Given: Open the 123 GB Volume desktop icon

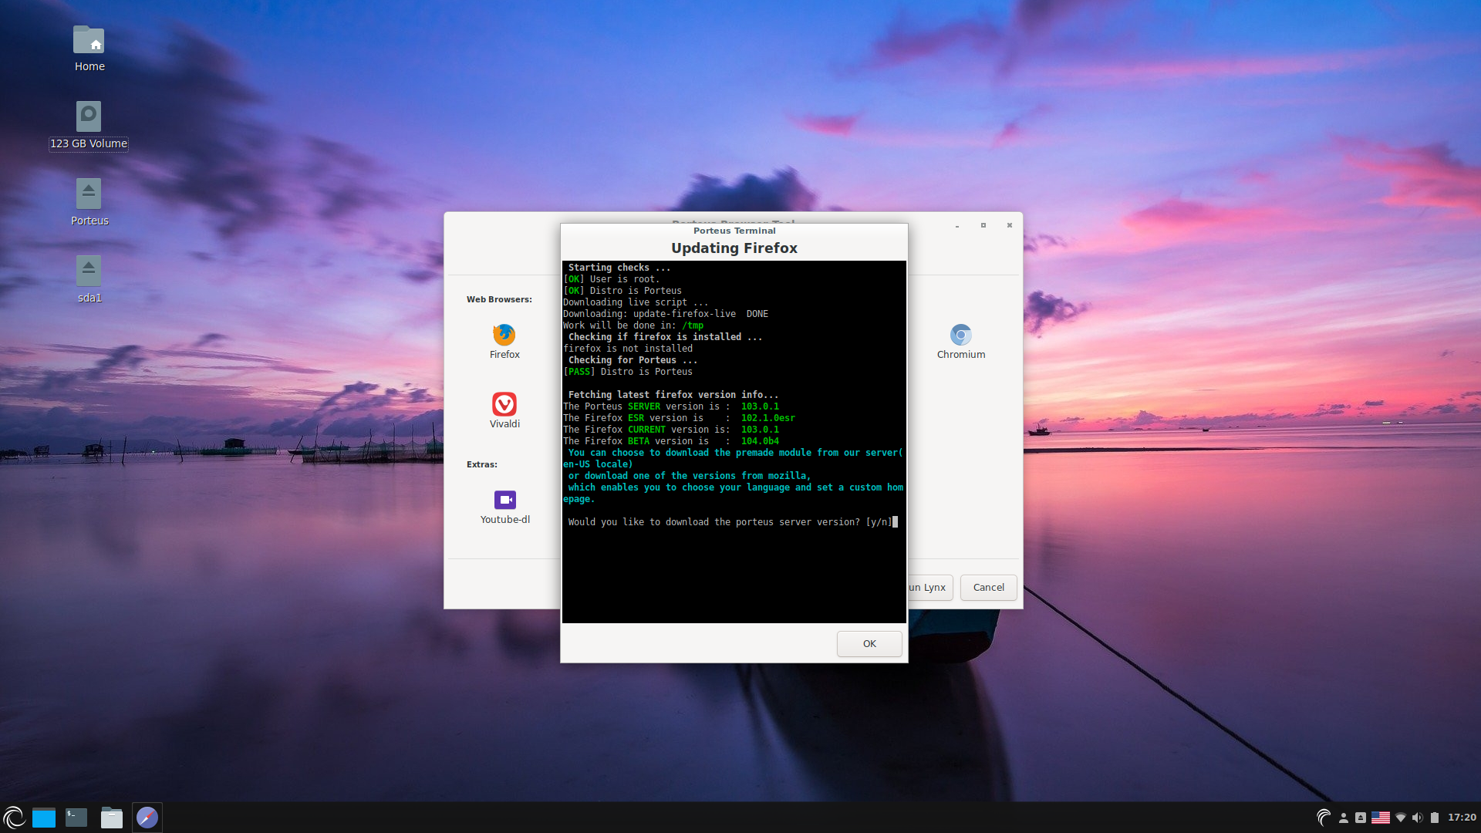Looking at the screenshot, I should (89, 116).
